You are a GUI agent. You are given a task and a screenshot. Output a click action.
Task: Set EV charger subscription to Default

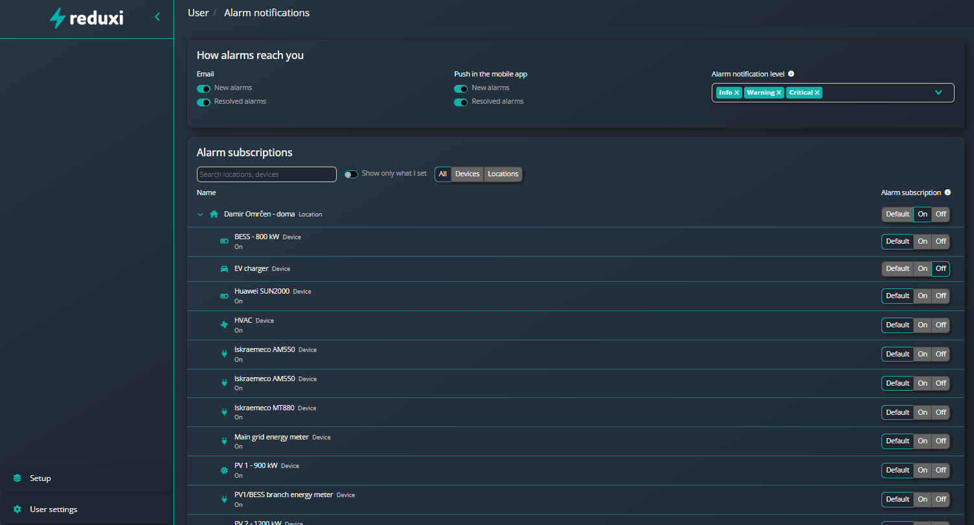pos(898,268)
